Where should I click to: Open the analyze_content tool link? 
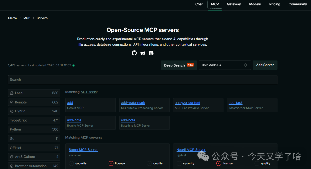(187, 103)
